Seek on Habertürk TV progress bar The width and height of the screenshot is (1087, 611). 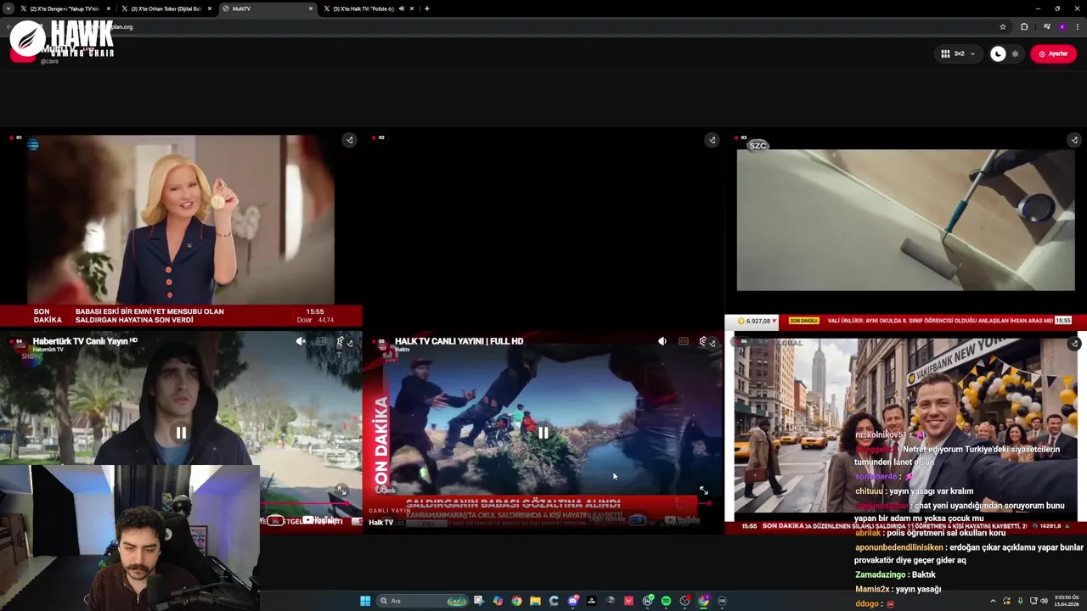tap(306, 504)
